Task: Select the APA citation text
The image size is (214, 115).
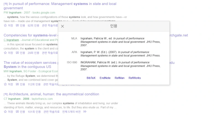Action: point(120,54)
